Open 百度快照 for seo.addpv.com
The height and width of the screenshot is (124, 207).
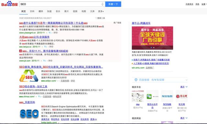point(65,81)
